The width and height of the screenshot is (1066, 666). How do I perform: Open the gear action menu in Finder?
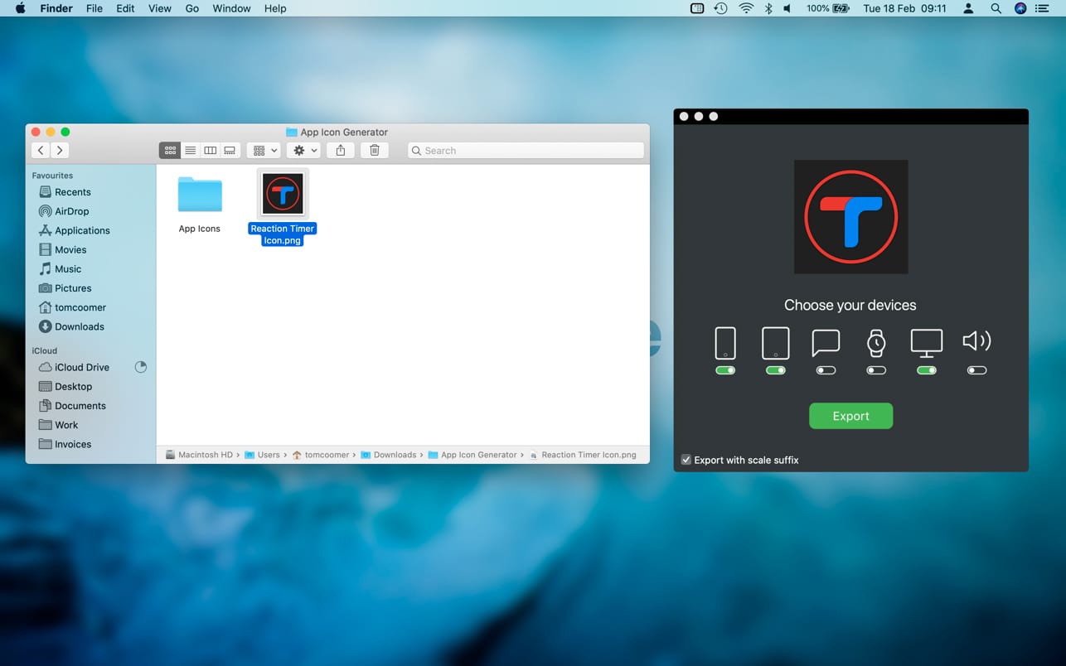pyautogui.click(x=303, y=150)
